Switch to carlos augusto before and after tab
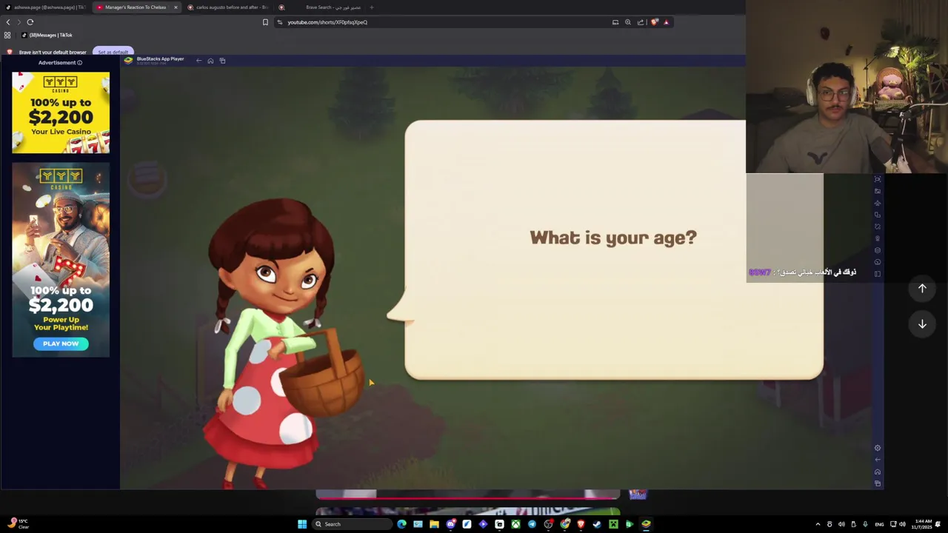948x533 pixels. click(x=228, y=7)
